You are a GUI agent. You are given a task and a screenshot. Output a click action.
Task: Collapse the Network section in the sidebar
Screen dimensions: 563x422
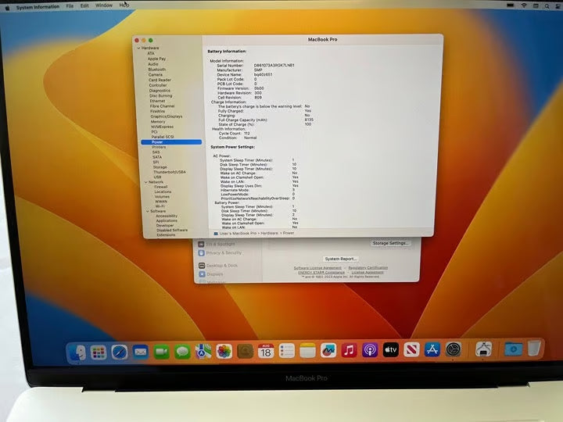point(145,182)
